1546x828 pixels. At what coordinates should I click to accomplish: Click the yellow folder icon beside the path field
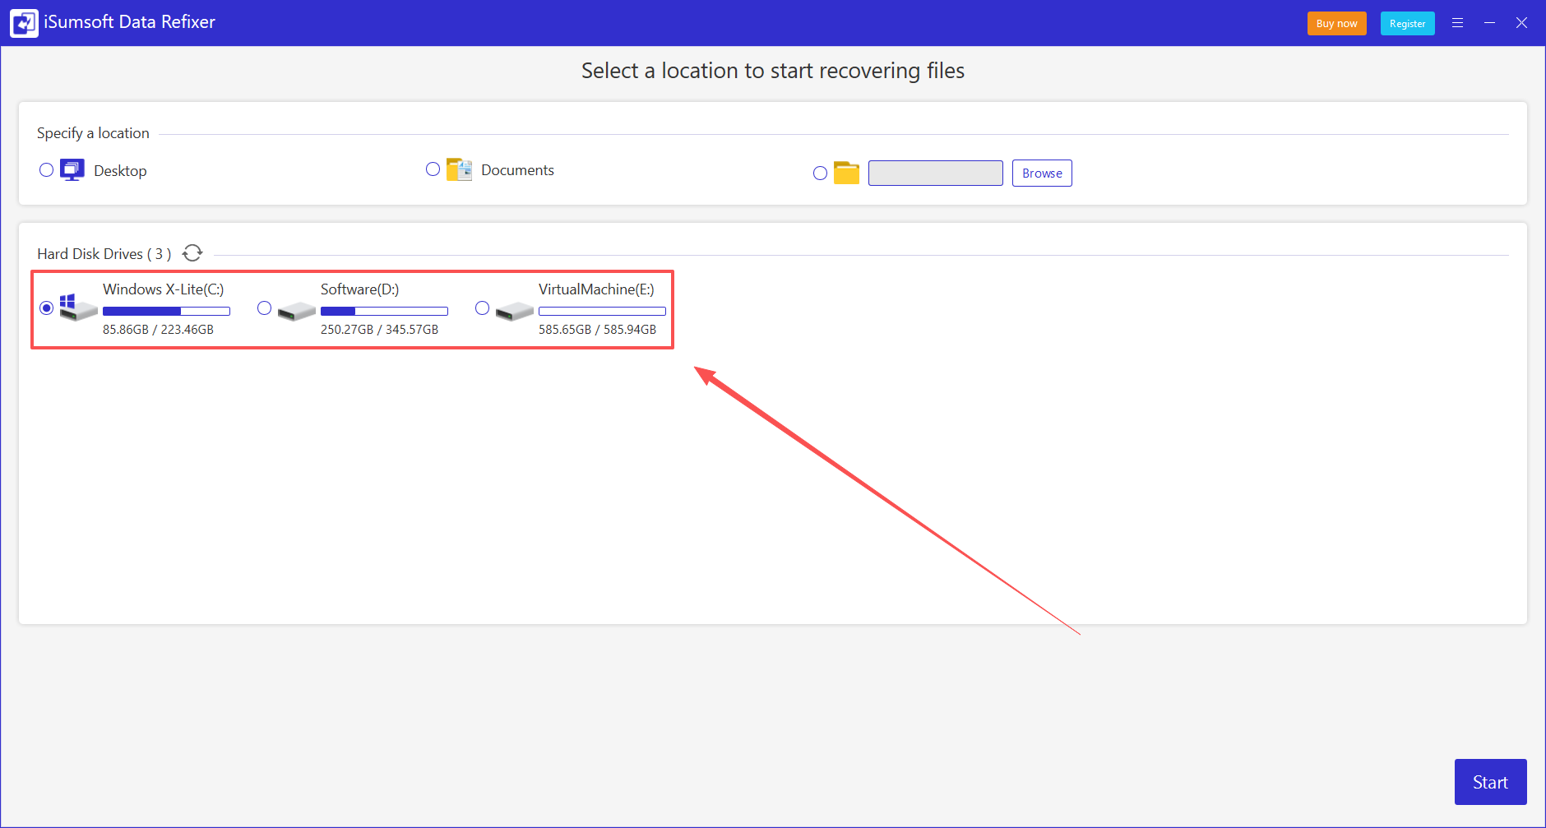[x=846, y=173]
